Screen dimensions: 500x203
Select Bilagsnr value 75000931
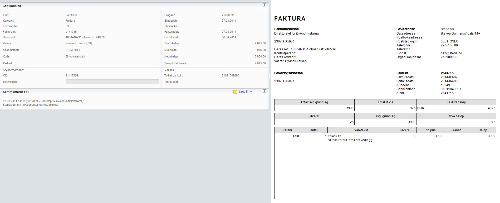click(228, 15)
